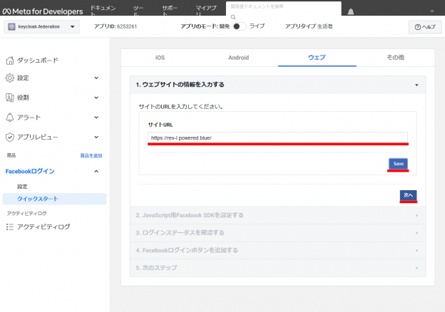The image size is (445, 312).
Task: Expand step 2 JavaScript Facebook SDK section
Action: [277, 215]
